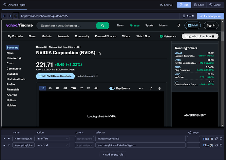Select Statistics in the left sidebar
Viewport: 226px width, 160px height.
coord(12,74)
